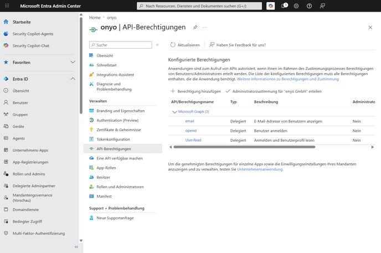
Task: Click Berechtigung hinzufügen button
Action: [x=195, y=91]
